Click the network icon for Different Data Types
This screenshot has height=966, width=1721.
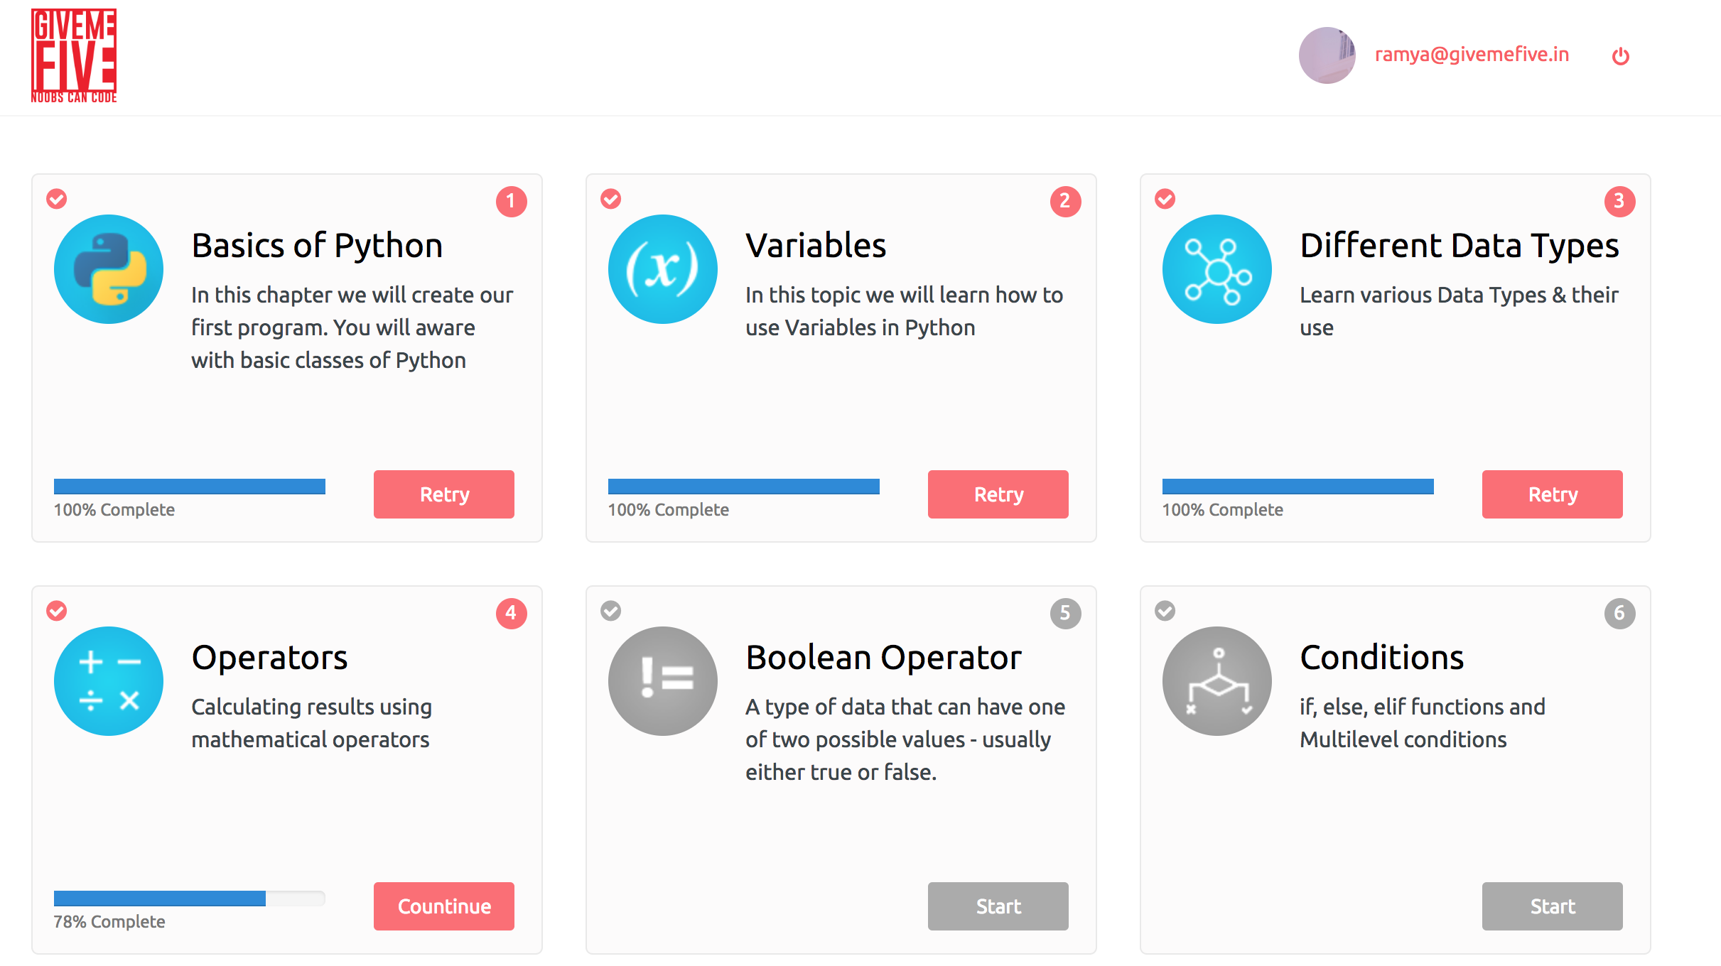1216,268
